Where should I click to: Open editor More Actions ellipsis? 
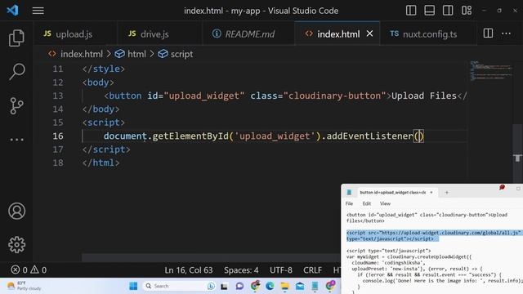click(506, 33)
